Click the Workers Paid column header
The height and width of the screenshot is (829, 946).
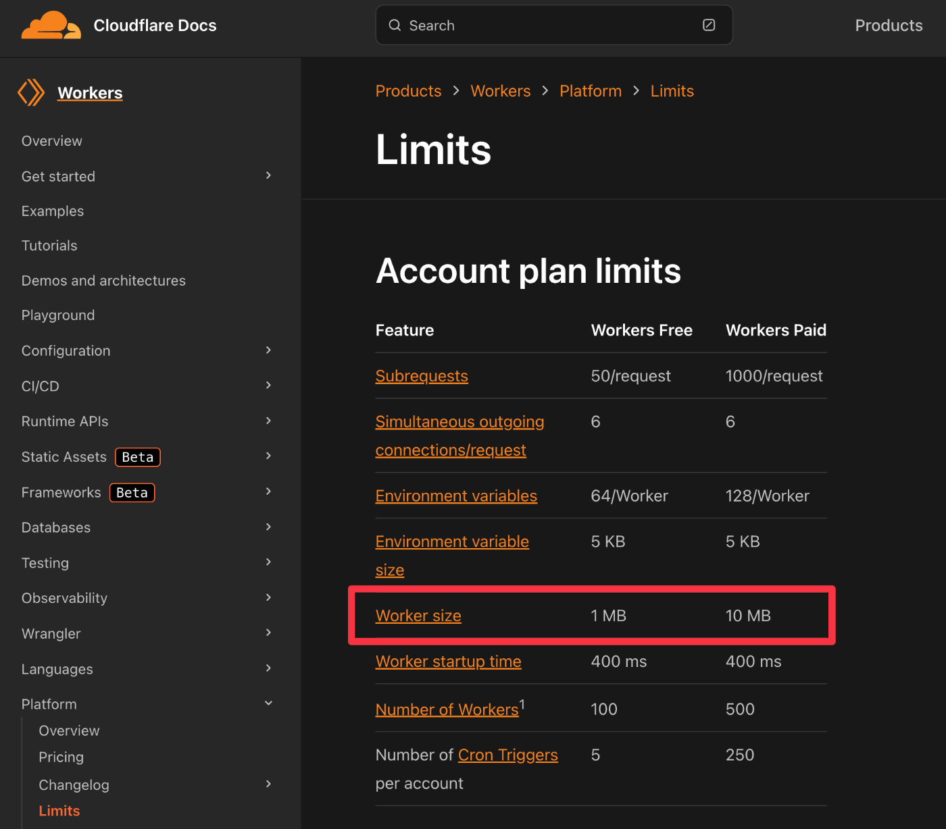click(776, 330)
